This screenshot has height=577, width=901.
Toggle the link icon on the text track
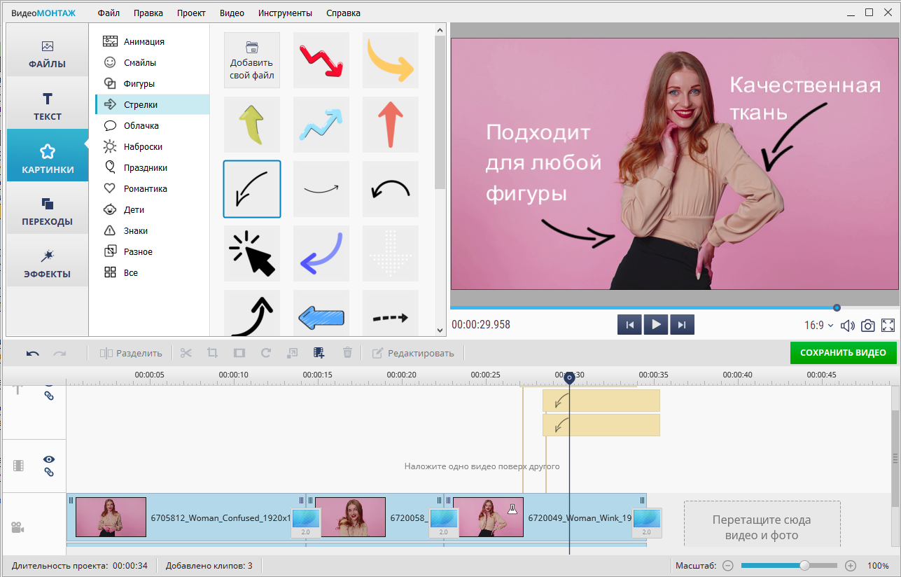pos(49,396)
